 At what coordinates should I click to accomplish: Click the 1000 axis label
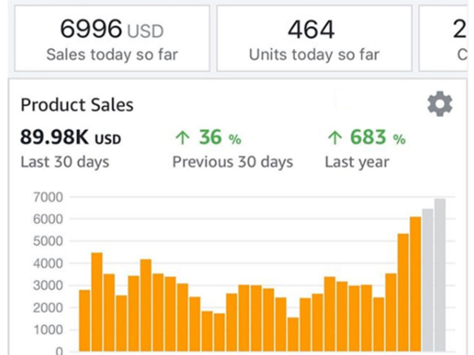[48, 330]
